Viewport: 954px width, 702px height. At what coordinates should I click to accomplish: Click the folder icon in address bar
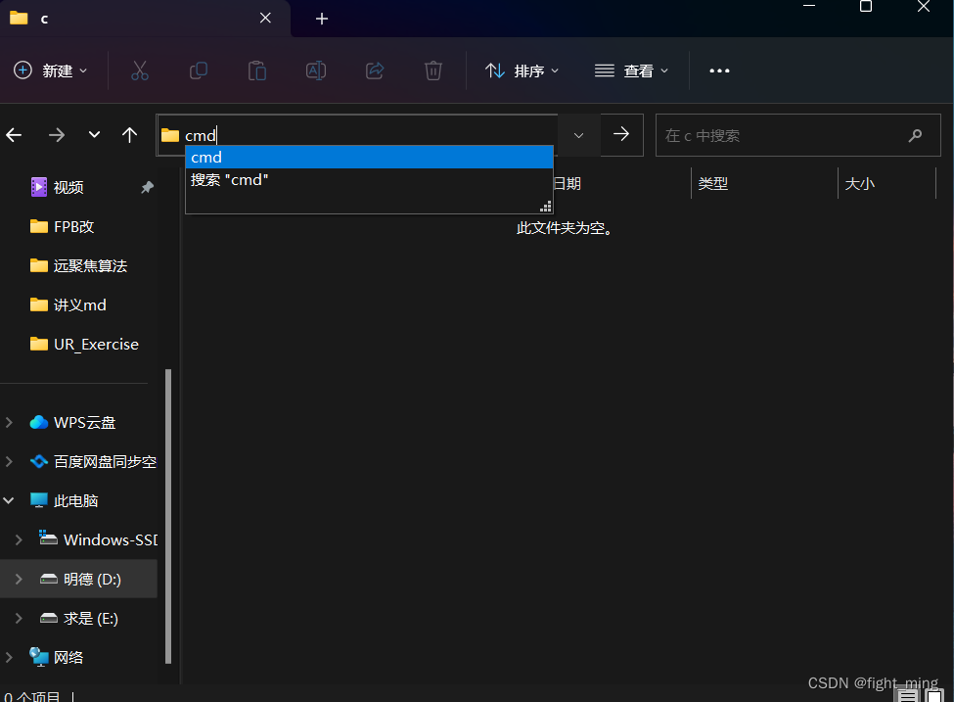pos(170,135)
